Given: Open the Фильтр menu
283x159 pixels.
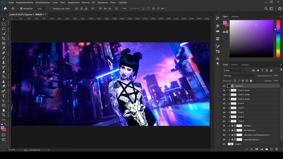Looking at the screenshot, I should click(x=86, y=3).
